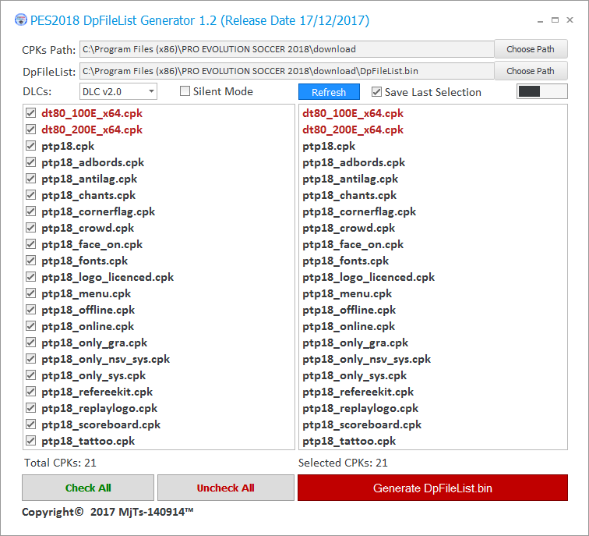The height and width of the screenshot is (536, 589).
Task: Select ptp18_only_nsv_sys.cpk in right selected list
Action: click(367, 359)
